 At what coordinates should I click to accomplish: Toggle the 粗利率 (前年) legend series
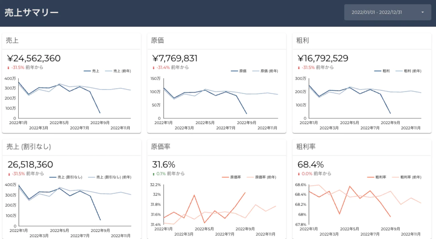[x=407, y=177]
